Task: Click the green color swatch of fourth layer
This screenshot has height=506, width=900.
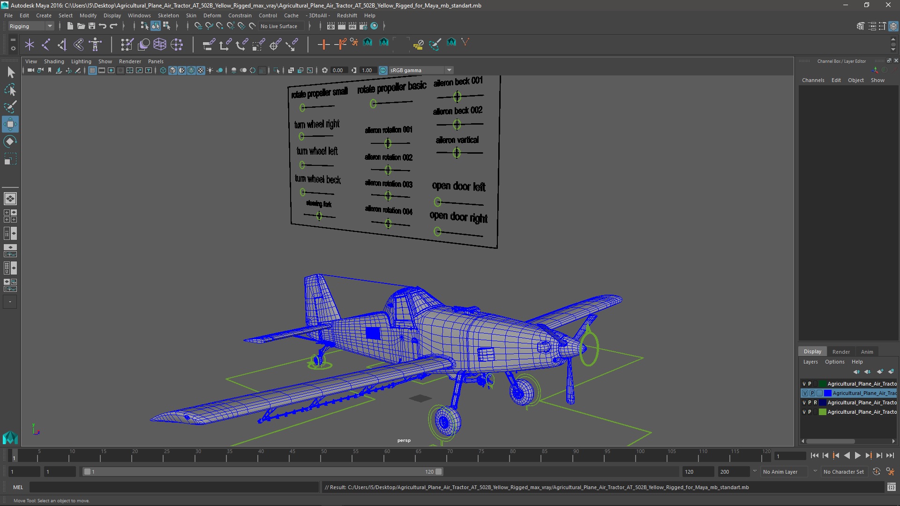Action: 822,412
